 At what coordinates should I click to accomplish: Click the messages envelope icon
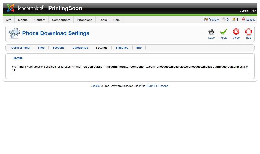[x=224, y=19]
